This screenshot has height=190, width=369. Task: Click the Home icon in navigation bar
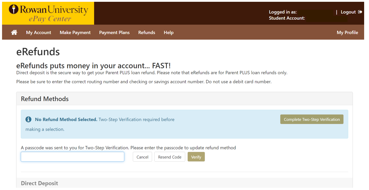(x=14, y=33)
